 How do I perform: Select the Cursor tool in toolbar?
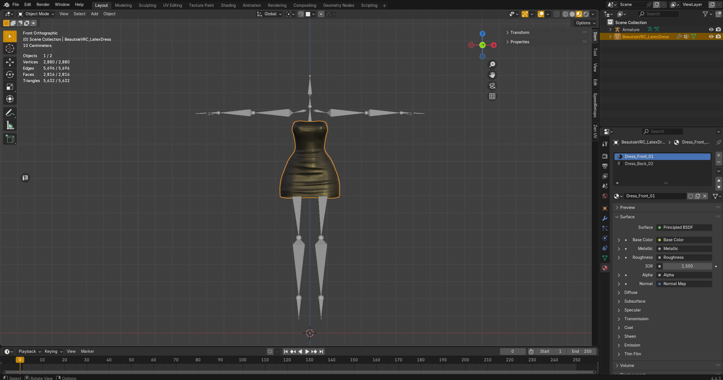pos(10,49)
